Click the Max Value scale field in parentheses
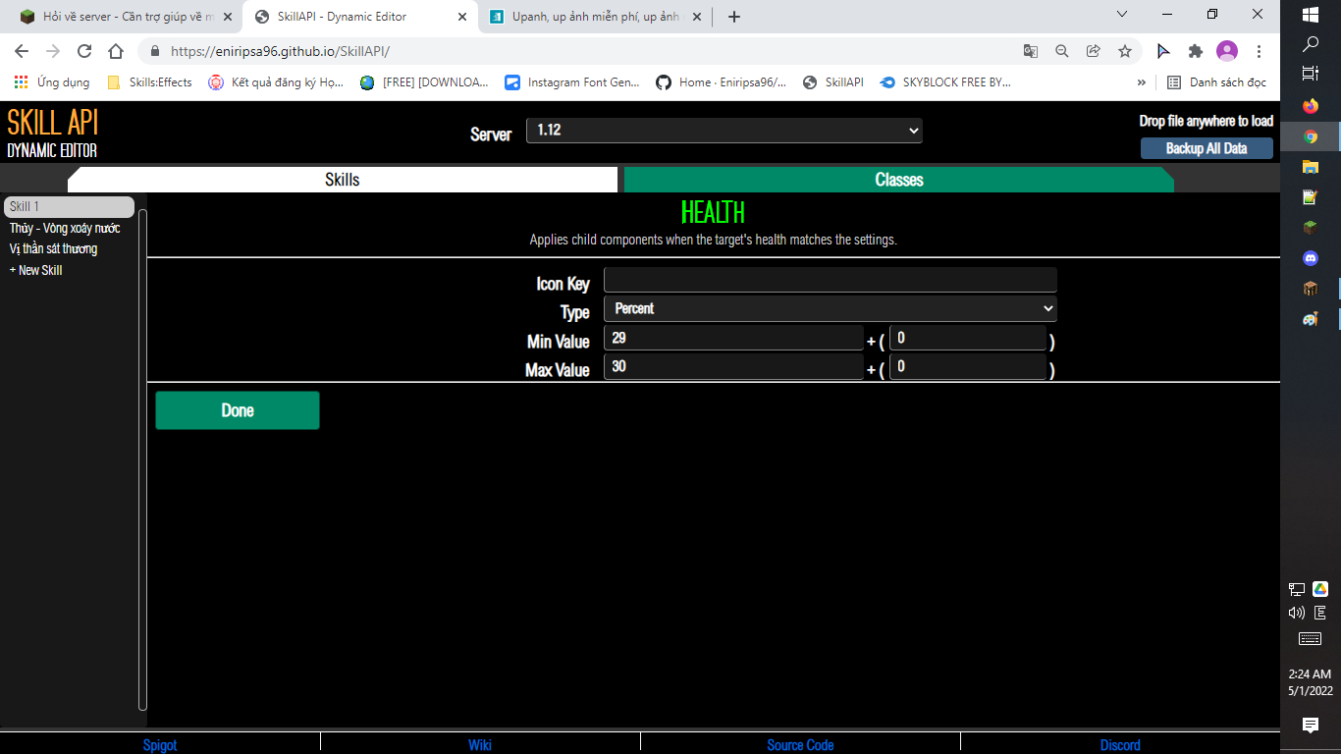1341x754 pixels. pos(968,367)
